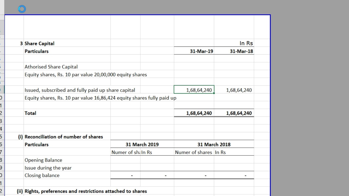
Task: Click 'Equity shares, Rs. 10 par value 16,86,424' row
Action: [100, 98]
